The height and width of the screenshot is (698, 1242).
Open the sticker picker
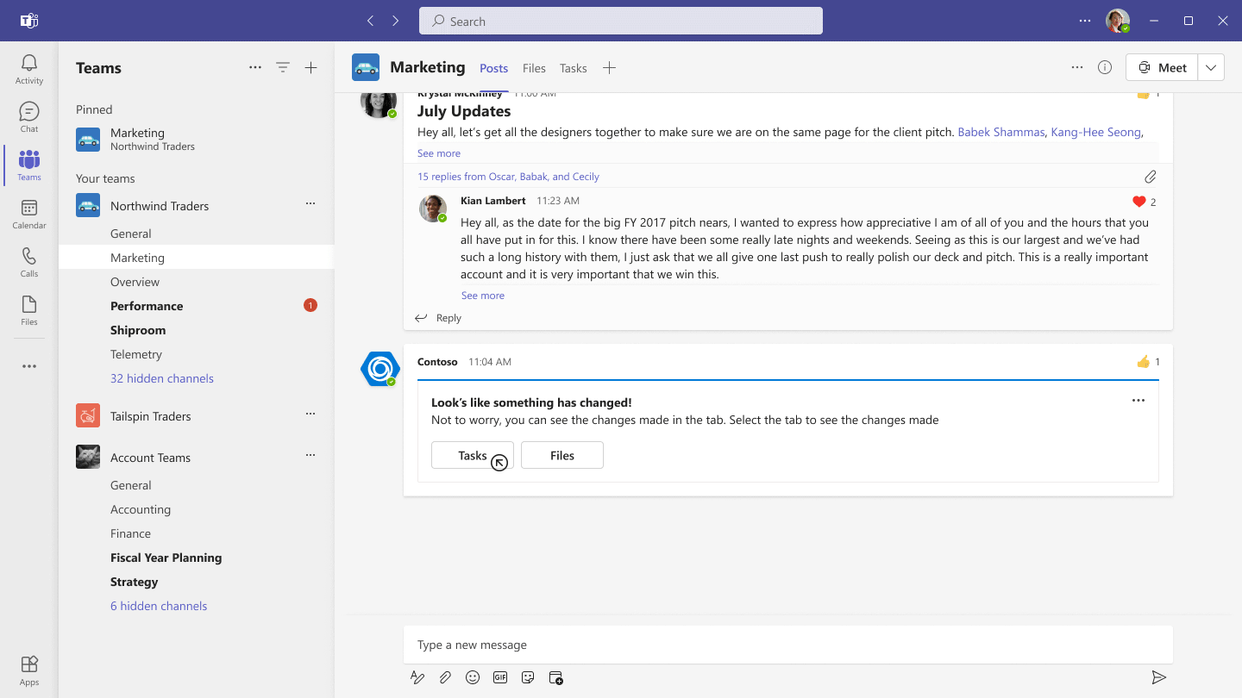coord(528,677)
